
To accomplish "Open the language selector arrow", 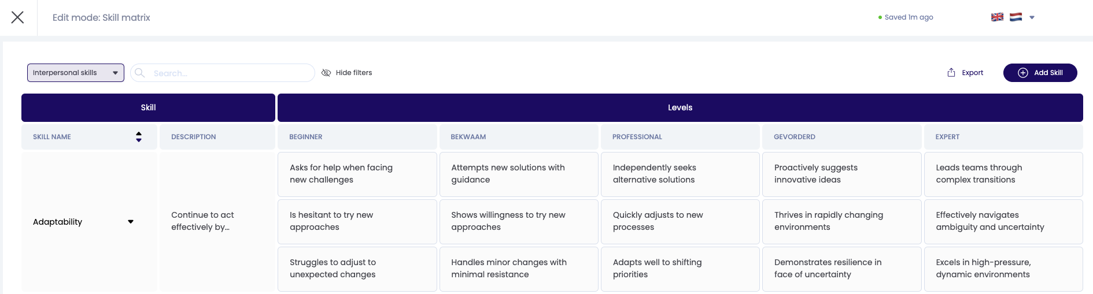I will click(x=1032, y=17).
